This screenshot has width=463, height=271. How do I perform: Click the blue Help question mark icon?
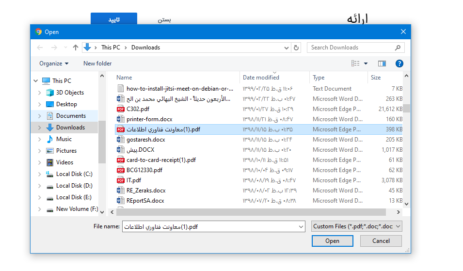(399, 64)
